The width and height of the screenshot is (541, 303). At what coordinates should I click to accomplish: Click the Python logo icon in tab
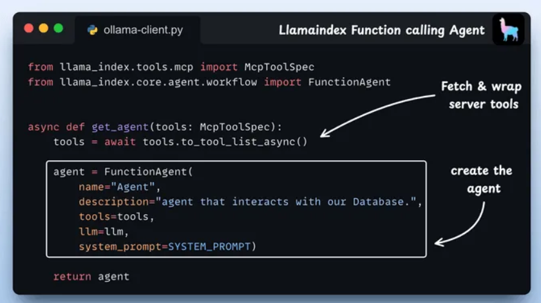[93, 30]
